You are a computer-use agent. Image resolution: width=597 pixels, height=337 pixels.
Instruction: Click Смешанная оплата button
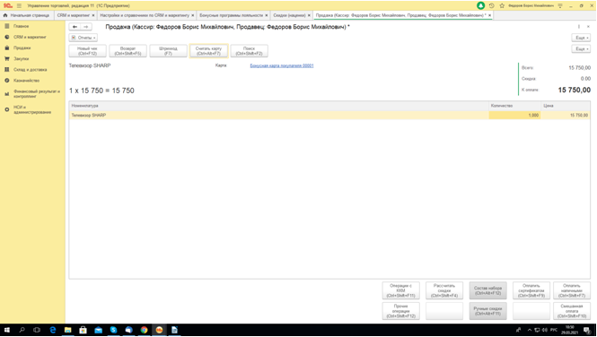(x=572, y=311)
